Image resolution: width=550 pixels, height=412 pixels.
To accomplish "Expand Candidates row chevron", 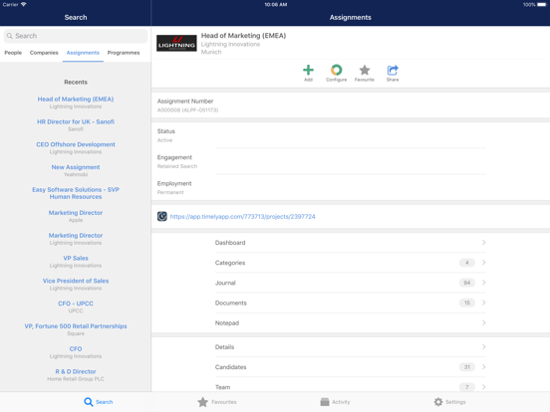I will [x=483, y=367].
